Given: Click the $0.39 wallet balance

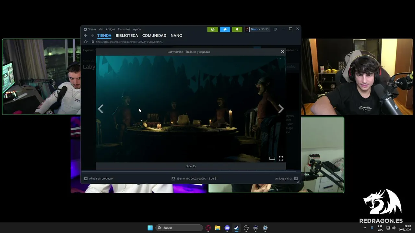Looking at the screenshot, I should click(x=265, y=29).
